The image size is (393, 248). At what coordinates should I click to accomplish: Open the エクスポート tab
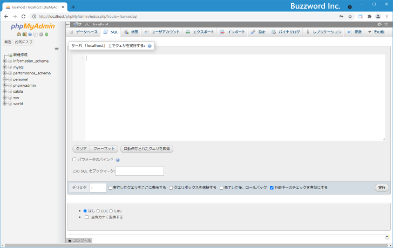click(200, 32)
